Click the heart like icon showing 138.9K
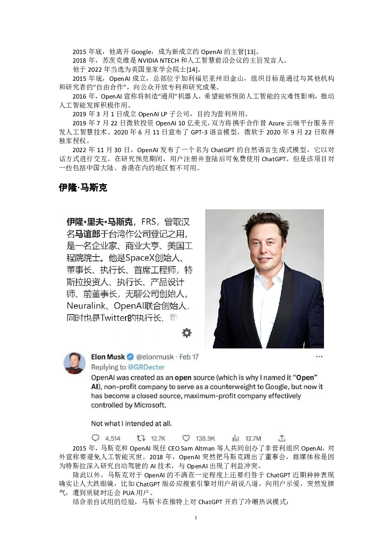Viewport: 391px width, 553px height. pyautogui.click(x=186, y=438)
